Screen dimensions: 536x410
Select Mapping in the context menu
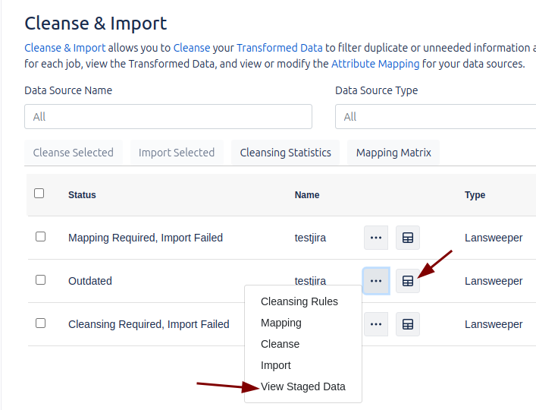[281, 323]
